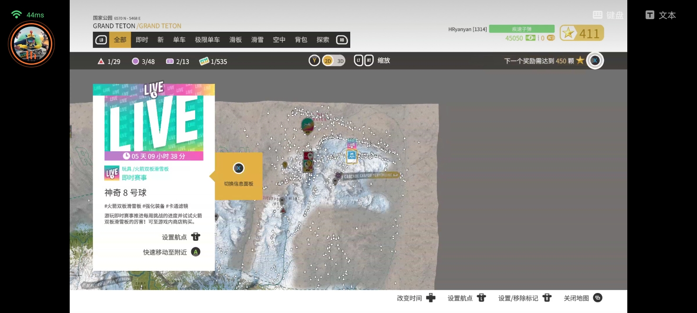The height and width of the screenshot is (313, 697).
Task: Open the 空中 tab
Action: coord(279,40)
